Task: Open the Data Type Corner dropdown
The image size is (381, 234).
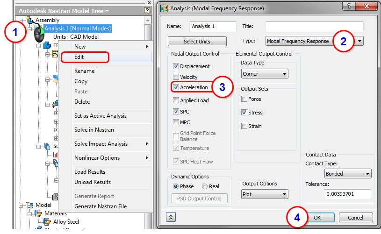Action: coord(265,74)
